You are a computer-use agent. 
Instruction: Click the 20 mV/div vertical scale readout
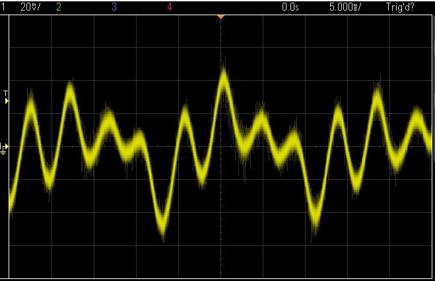click(30, 7)
